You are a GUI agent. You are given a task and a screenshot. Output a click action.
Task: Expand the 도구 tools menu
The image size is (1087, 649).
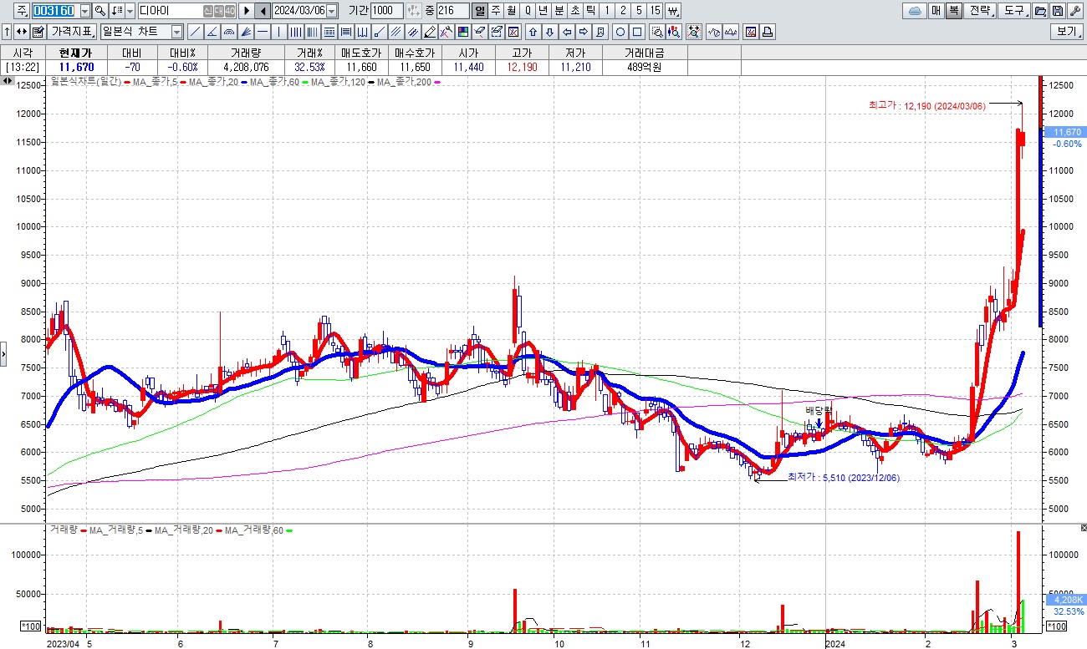click(x=1014, y=11)
